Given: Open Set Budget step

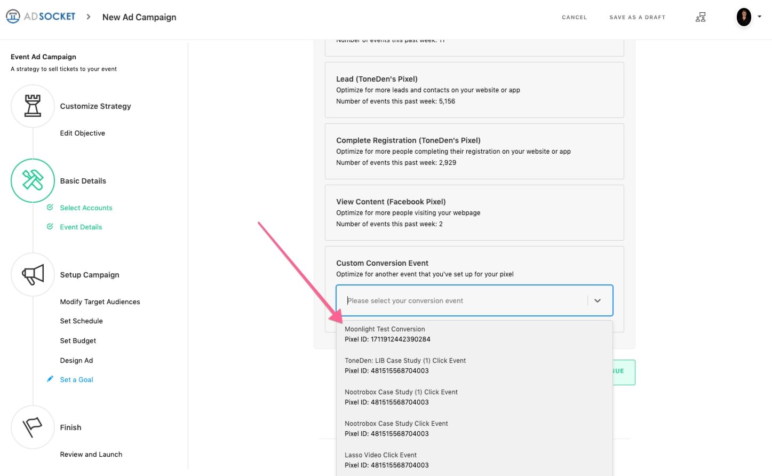Looking at the screenshot, I should 78,341.
